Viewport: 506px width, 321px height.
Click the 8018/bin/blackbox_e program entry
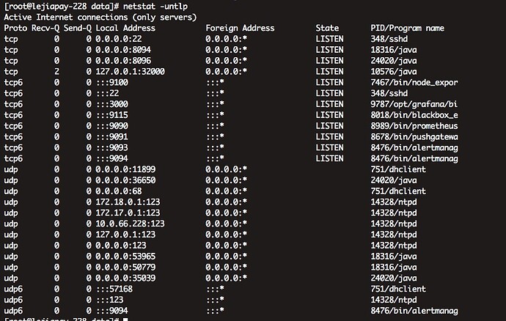[x=414, y=115]
